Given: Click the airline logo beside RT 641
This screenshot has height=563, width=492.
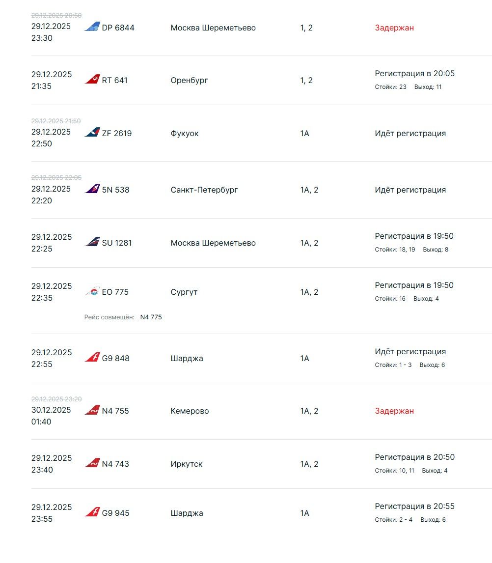Looking at the screenshot, I should point(92,80).
